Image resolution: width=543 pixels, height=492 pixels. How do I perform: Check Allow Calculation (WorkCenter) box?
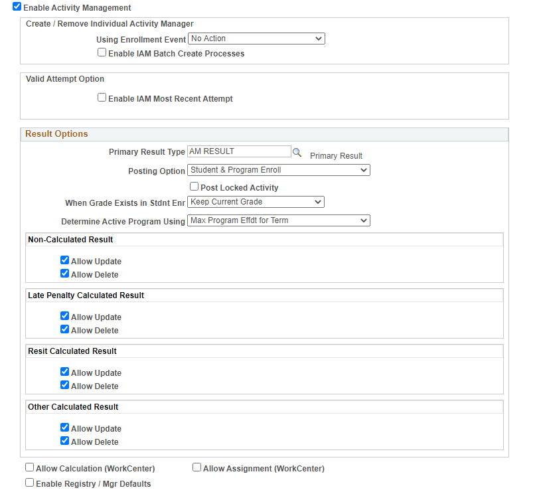click(x=30, y=467)
